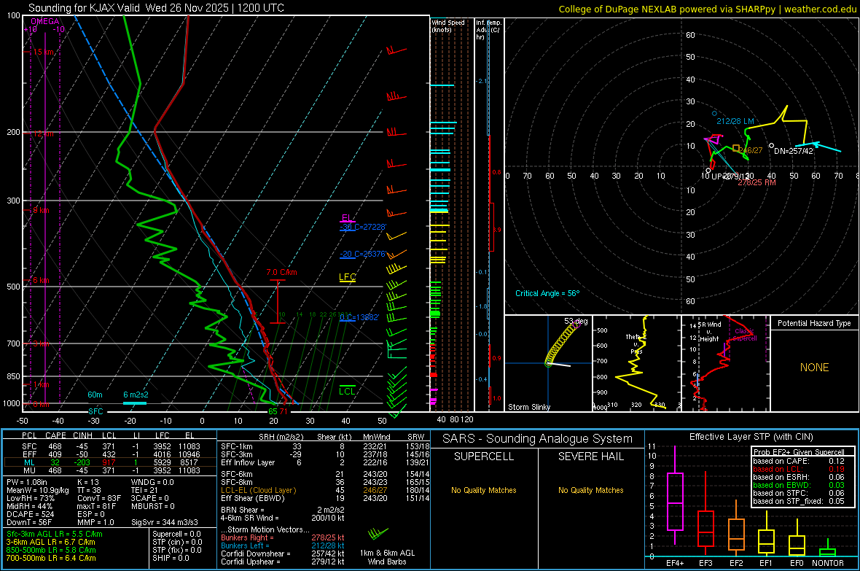Image resolution: width=860 pixels, height=571 pixels.
Task: Click the Bunkers Left = 212/28 kt line
Action: pos(283,545)
